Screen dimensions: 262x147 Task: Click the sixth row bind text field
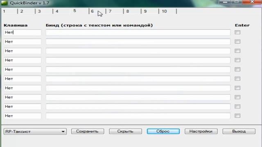point(138,78)
